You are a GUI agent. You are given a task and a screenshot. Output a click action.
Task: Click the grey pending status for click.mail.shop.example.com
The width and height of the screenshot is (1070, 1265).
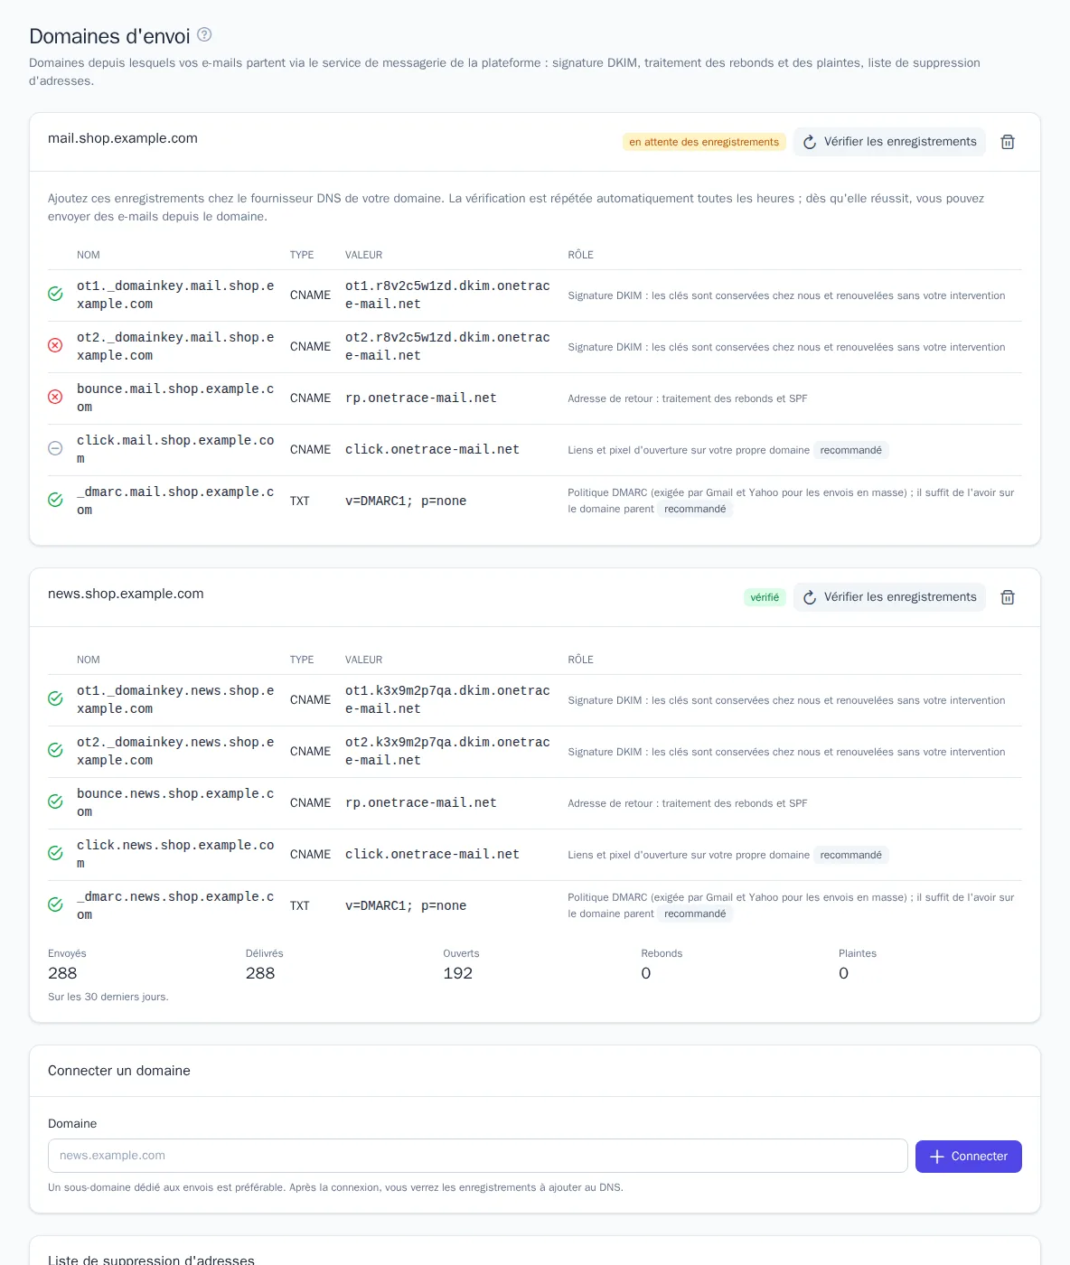coord(55,449)
